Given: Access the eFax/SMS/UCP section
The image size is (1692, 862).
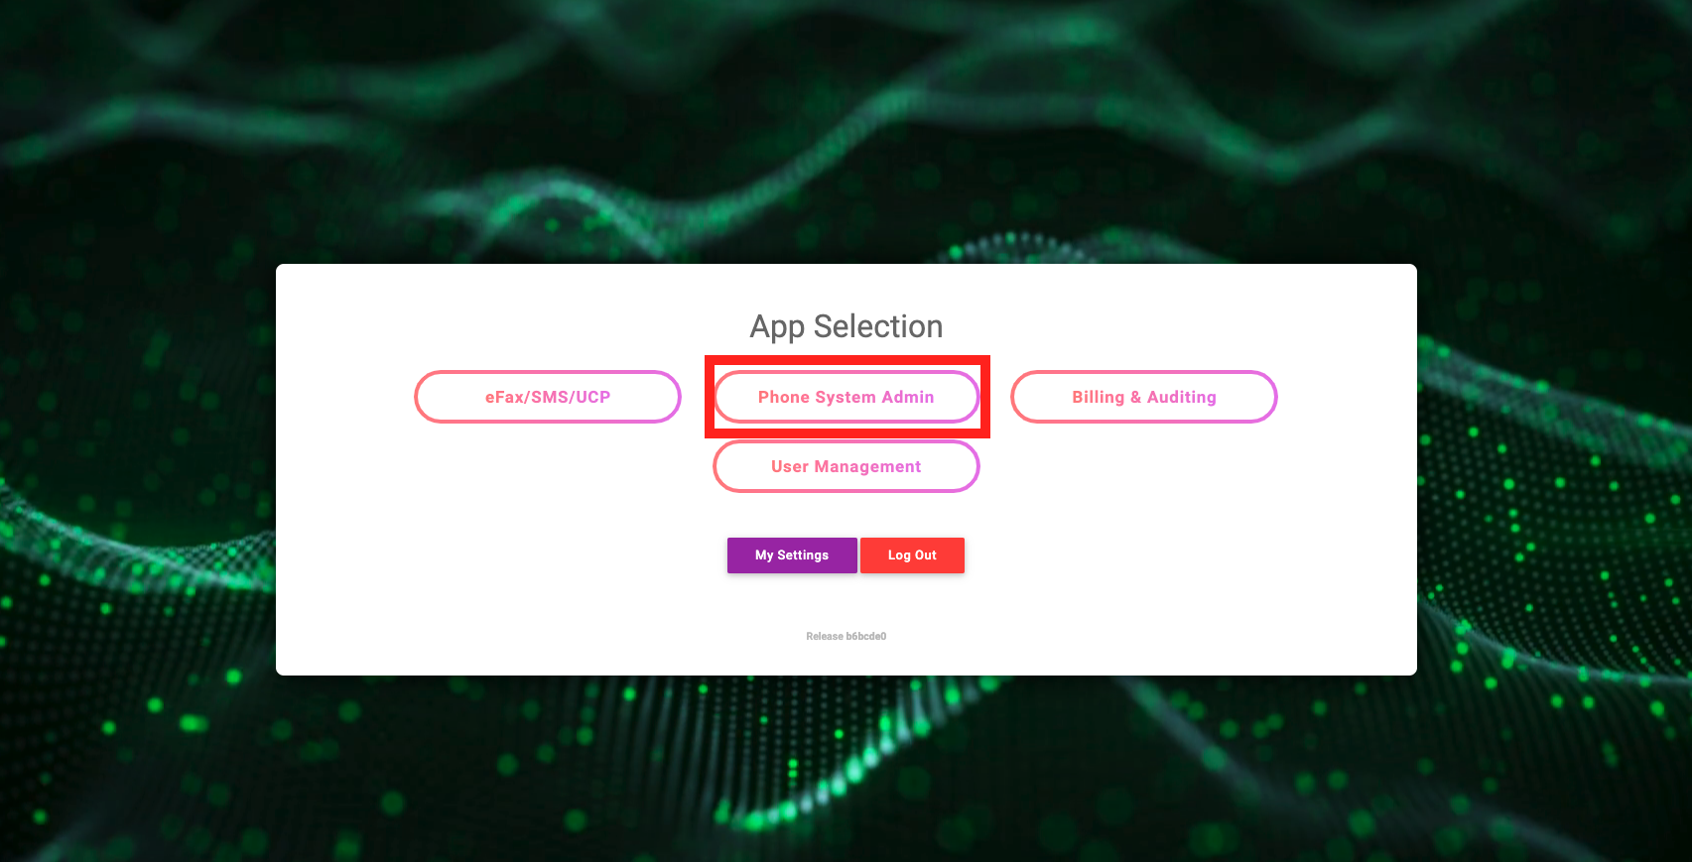Looking at the screenshot, I should 548,397.
